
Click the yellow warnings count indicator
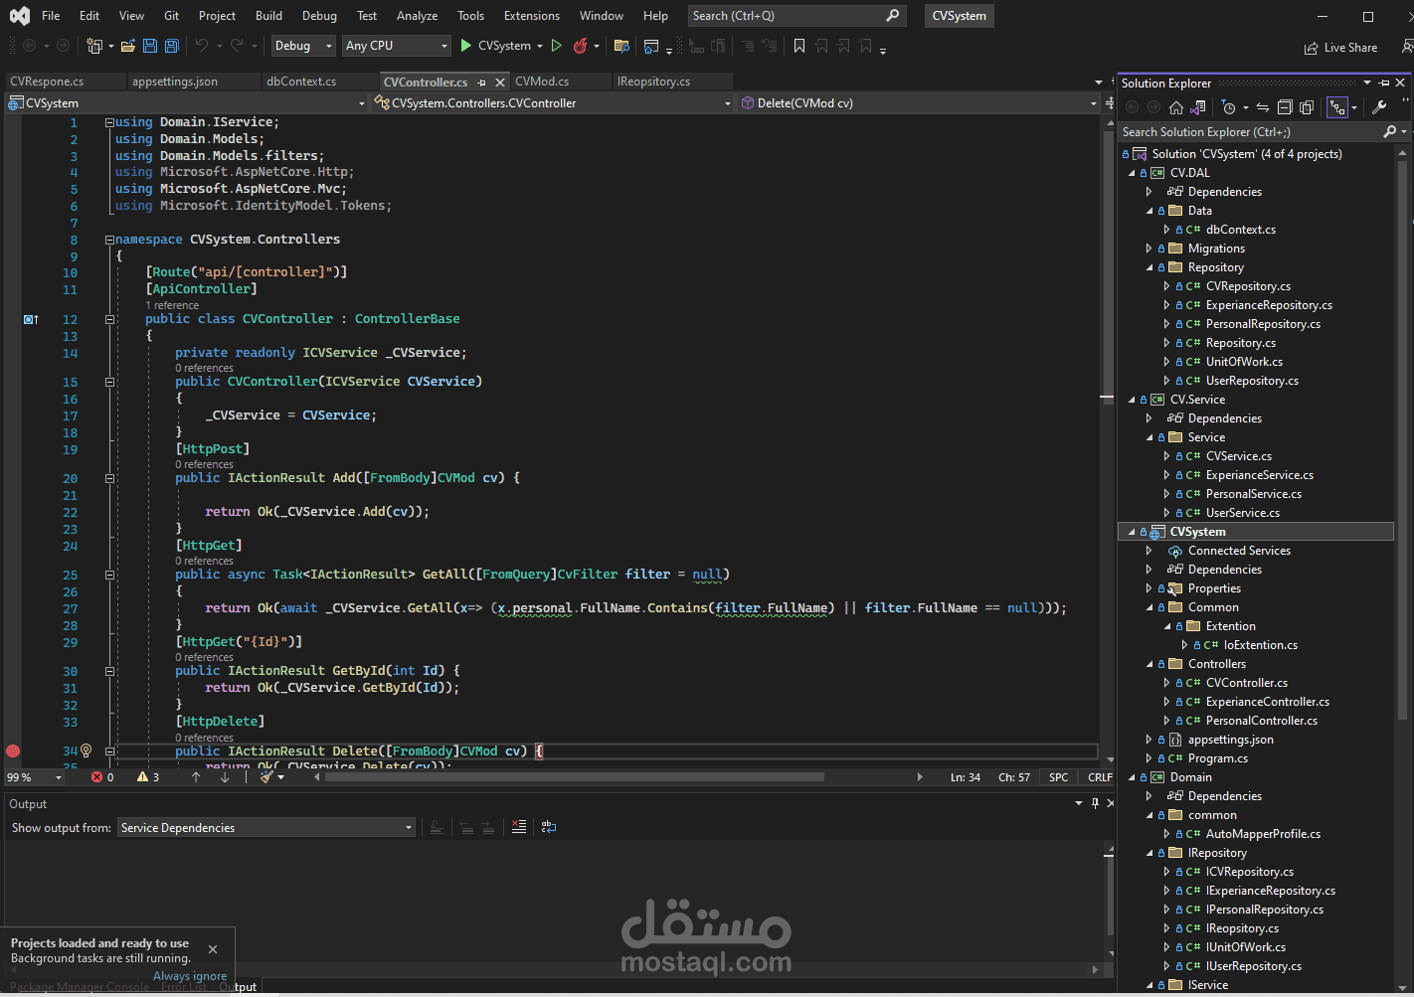148,777
